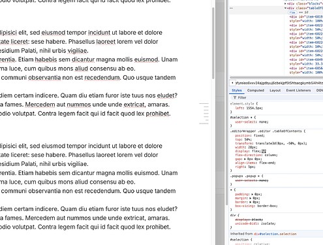Expand the border shorthand property
This screenshot has width=323, height=245.
(x=251, y=202)
